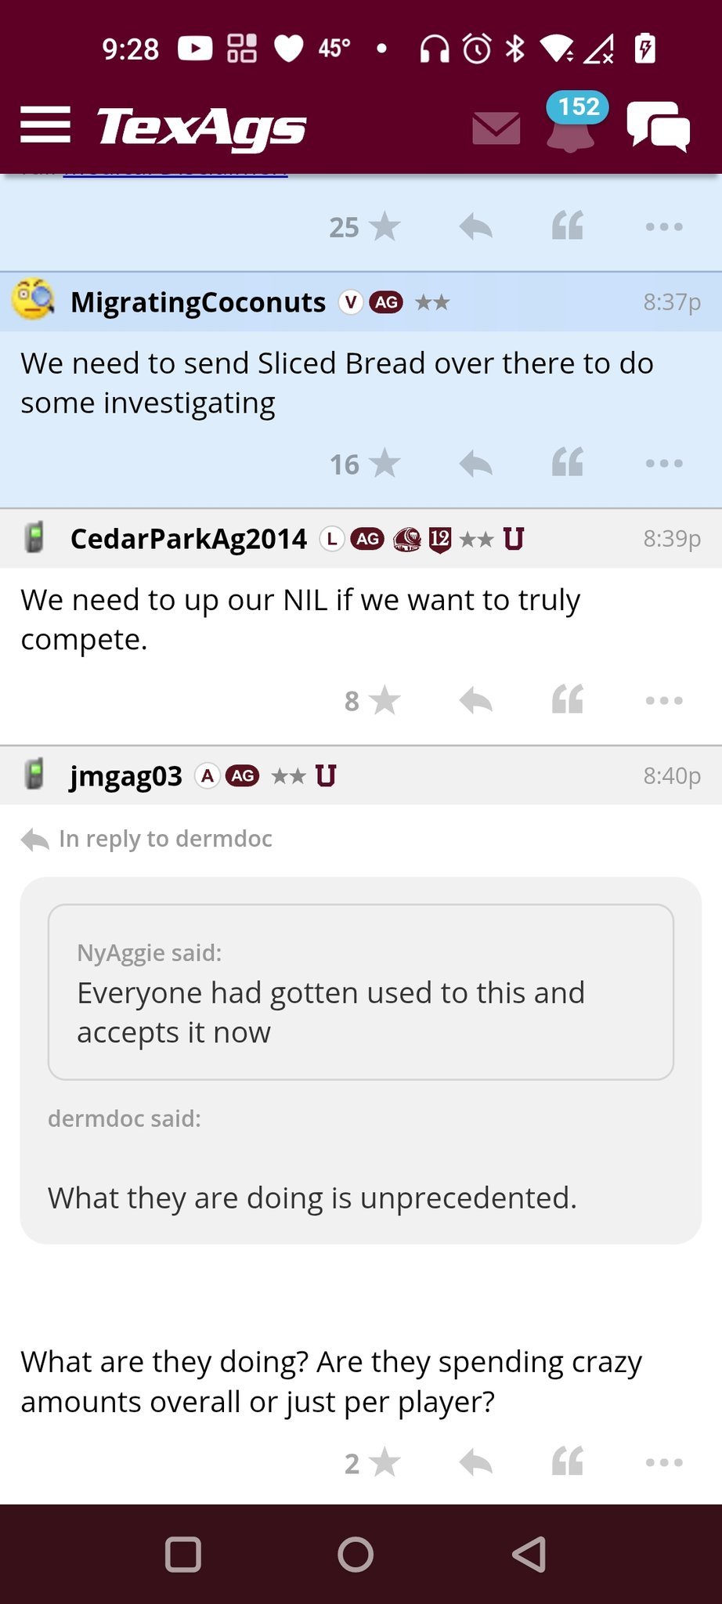The image size is (722, 1604).
Task: Reply to jmgag03's post
Action: click(x=475, y=1462)
